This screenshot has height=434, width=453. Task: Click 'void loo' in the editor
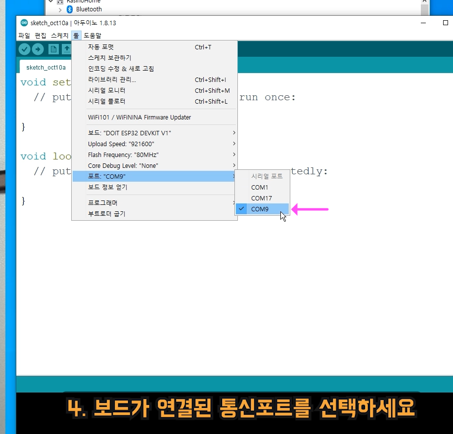45,157
